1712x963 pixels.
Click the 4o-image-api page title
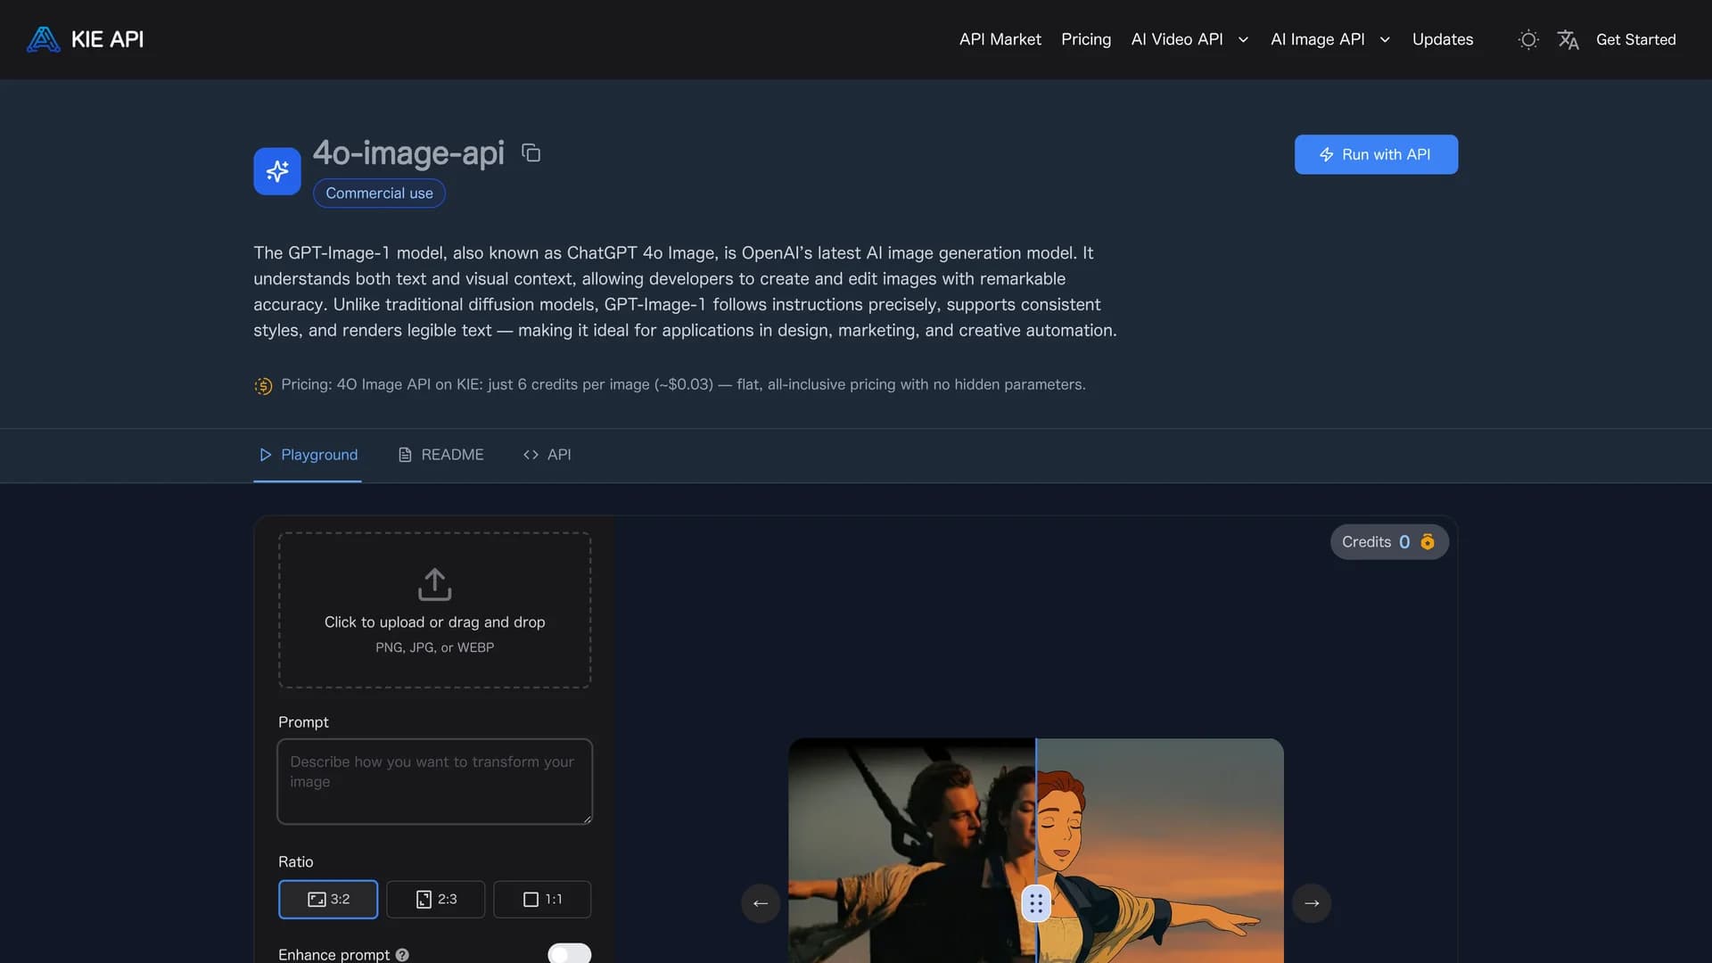point(408,153)
